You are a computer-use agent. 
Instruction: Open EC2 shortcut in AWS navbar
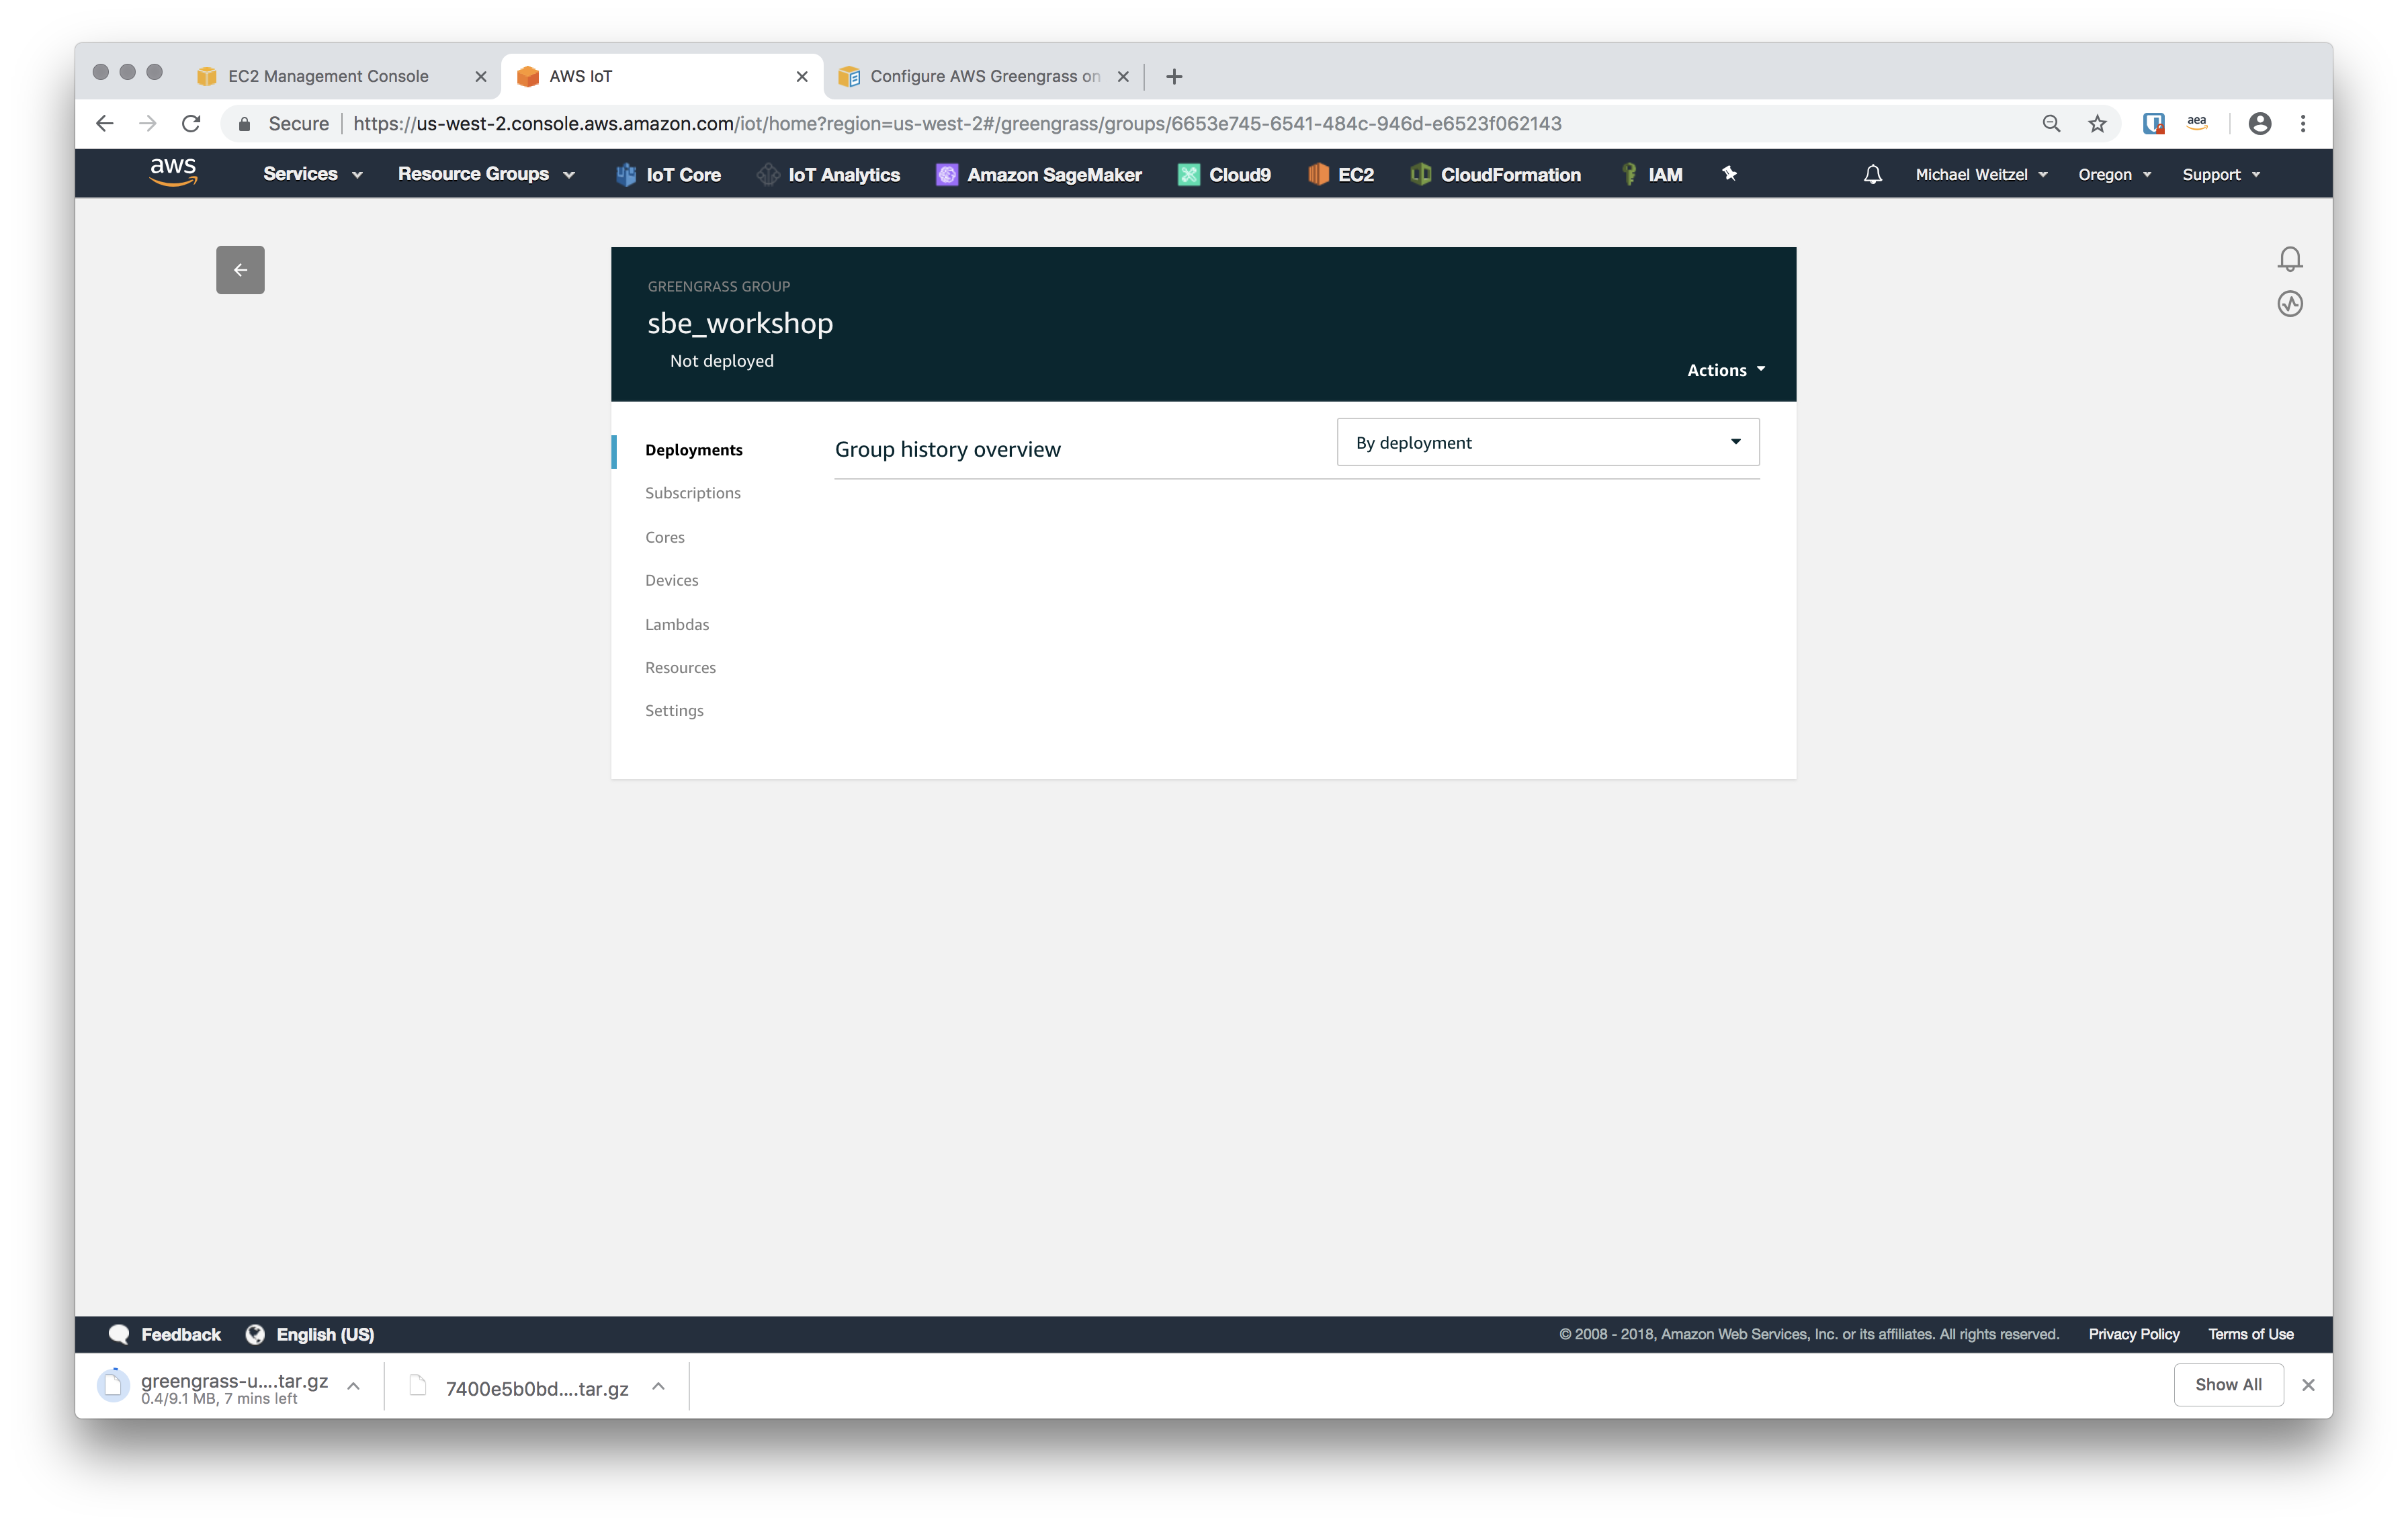1340,174
